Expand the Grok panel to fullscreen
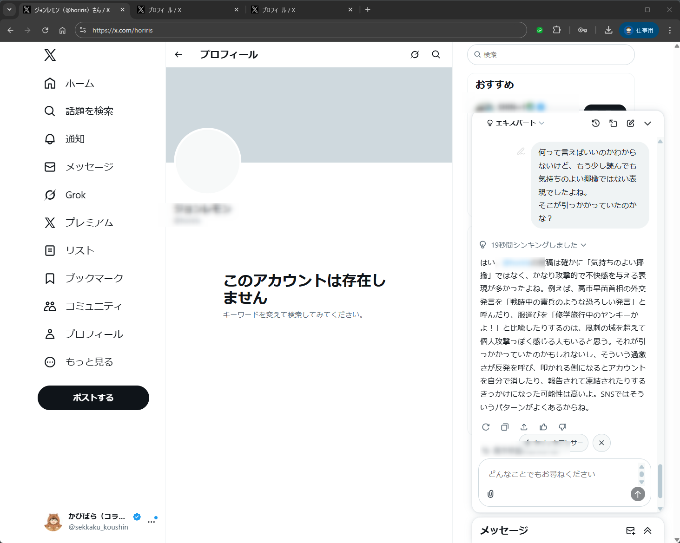Screen dimensions: 680x543 [x=613, y=123]
